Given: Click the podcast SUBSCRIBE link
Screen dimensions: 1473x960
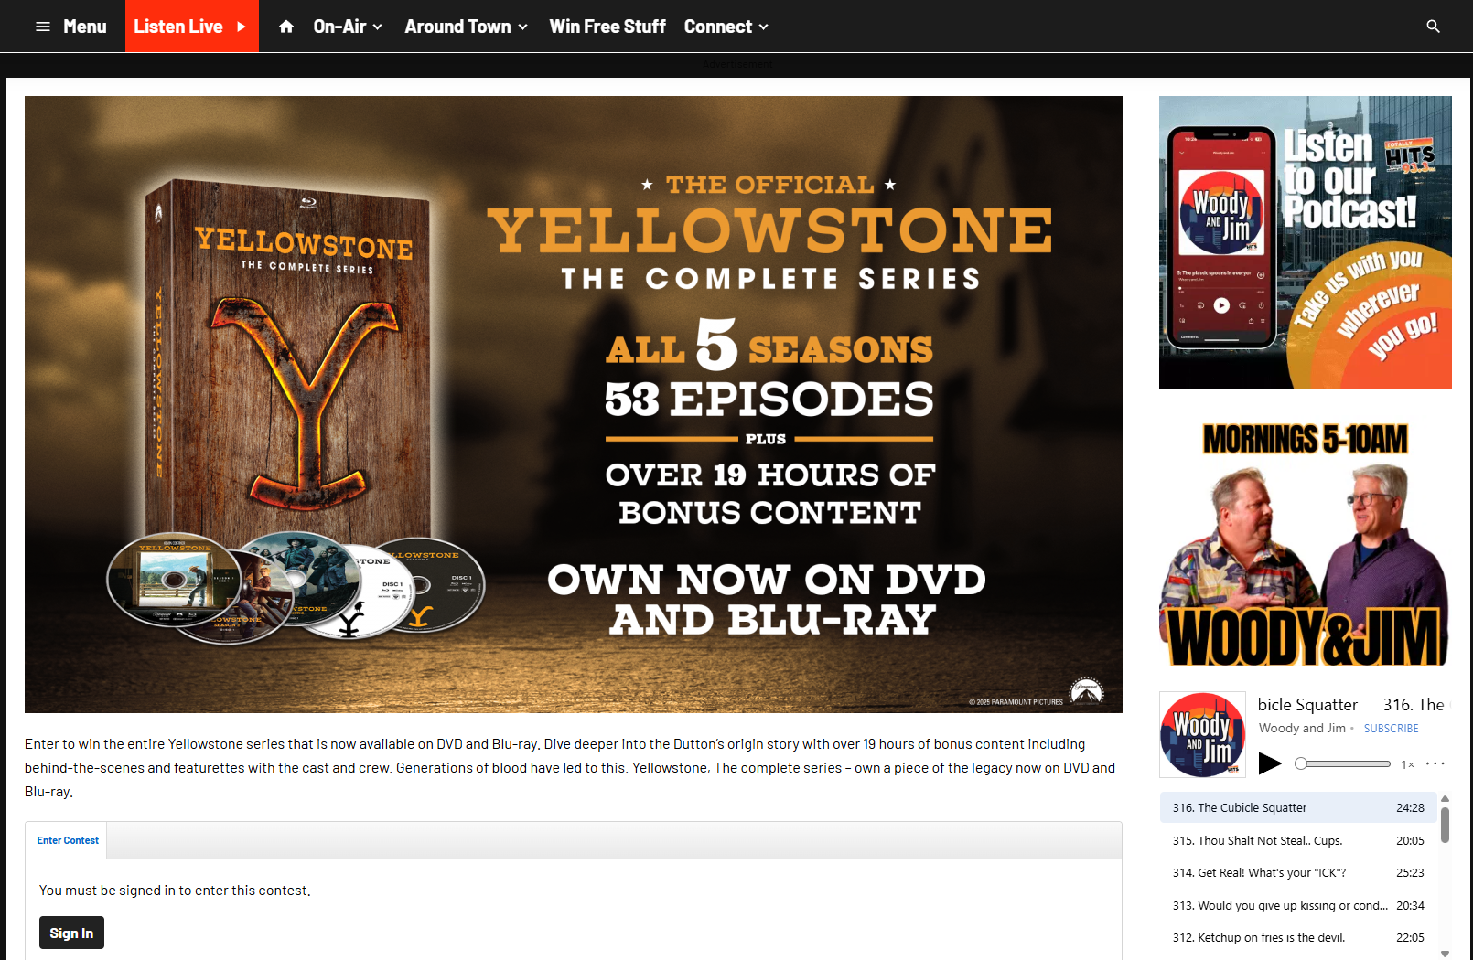Looking at the screenshot, I should point(1391,729).
